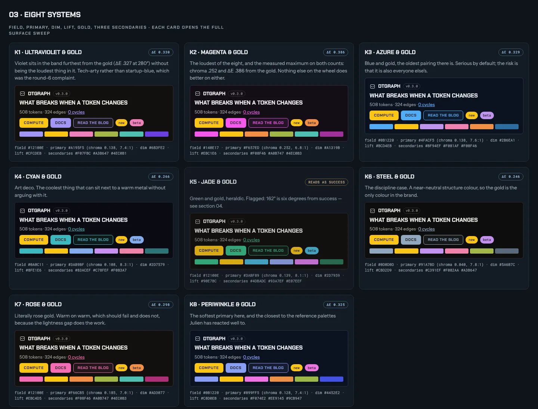The width and height of the screenshot is (538, 409).
Task: Open READ THE BLOG in Jade & Gold card
Action: pyautogui.click(x=268, y=251)
